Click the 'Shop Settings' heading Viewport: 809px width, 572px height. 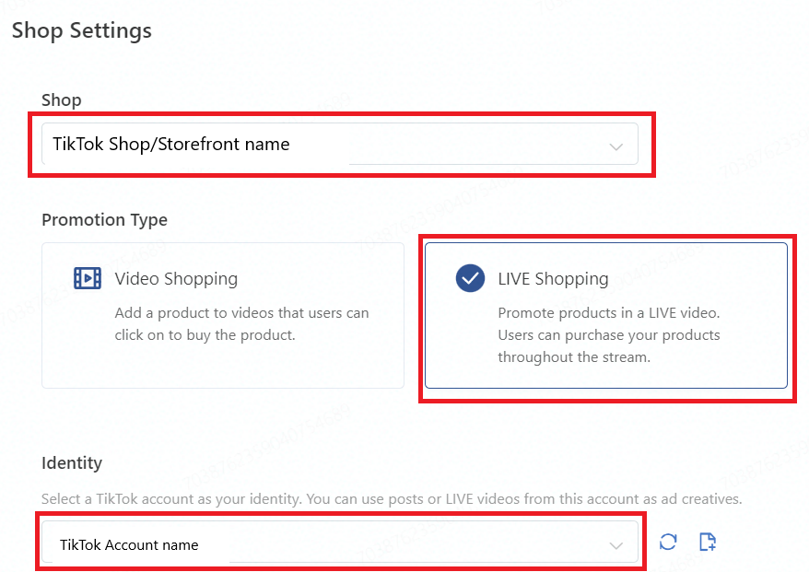pyautogui.click(x=82, y=30)
